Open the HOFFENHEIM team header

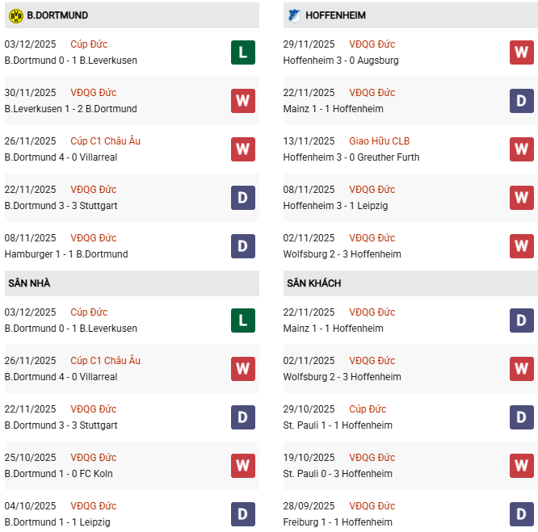coord(337,15)
